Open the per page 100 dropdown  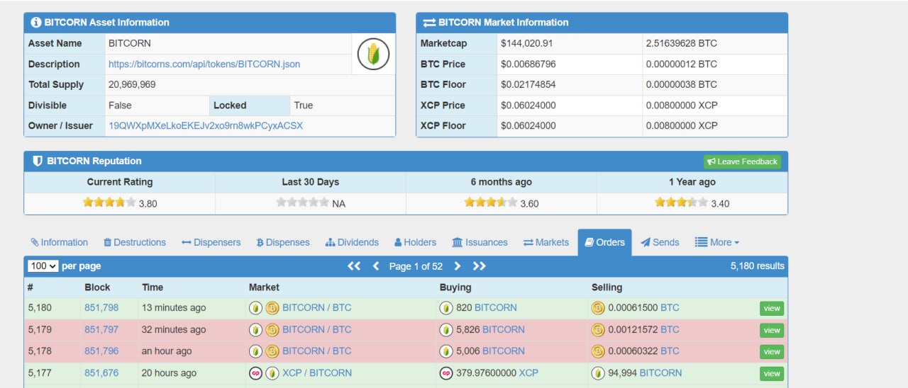coord(43,266)
